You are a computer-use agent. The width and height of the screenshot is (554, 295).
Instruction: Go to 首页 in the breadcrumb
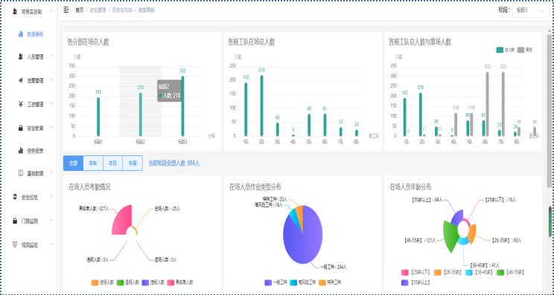tap(79, 10)
